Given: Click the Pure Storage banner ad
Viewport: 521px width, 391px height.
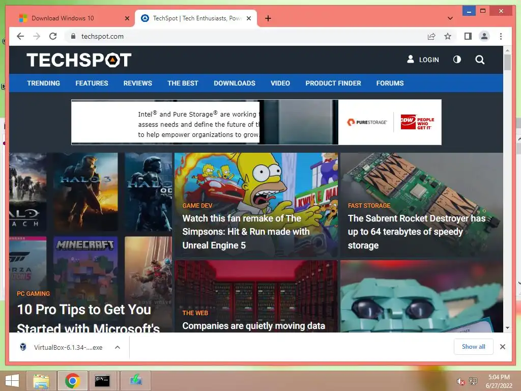Looking at the screenshot, I should (x=256, y=122).
